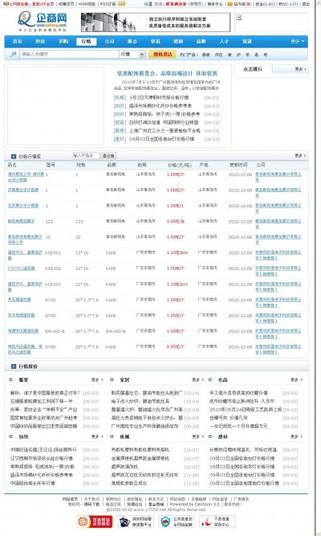Go to the 首页 navigation tab
Viewport: 321px width, 536px height.
18,41
